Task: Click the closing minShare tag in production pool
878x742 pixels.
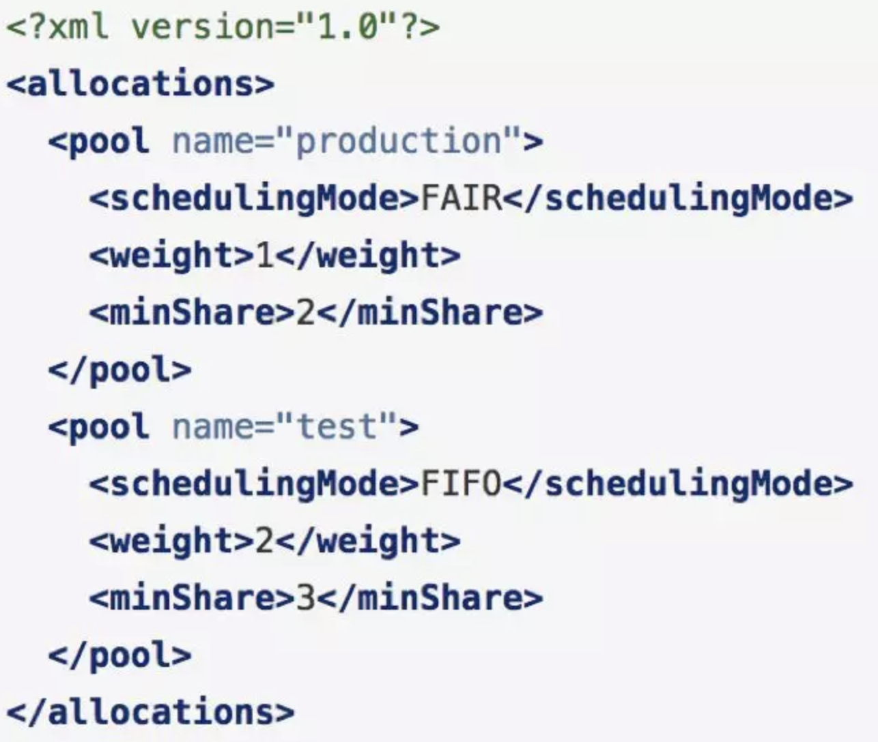Action: click(429, 313)
